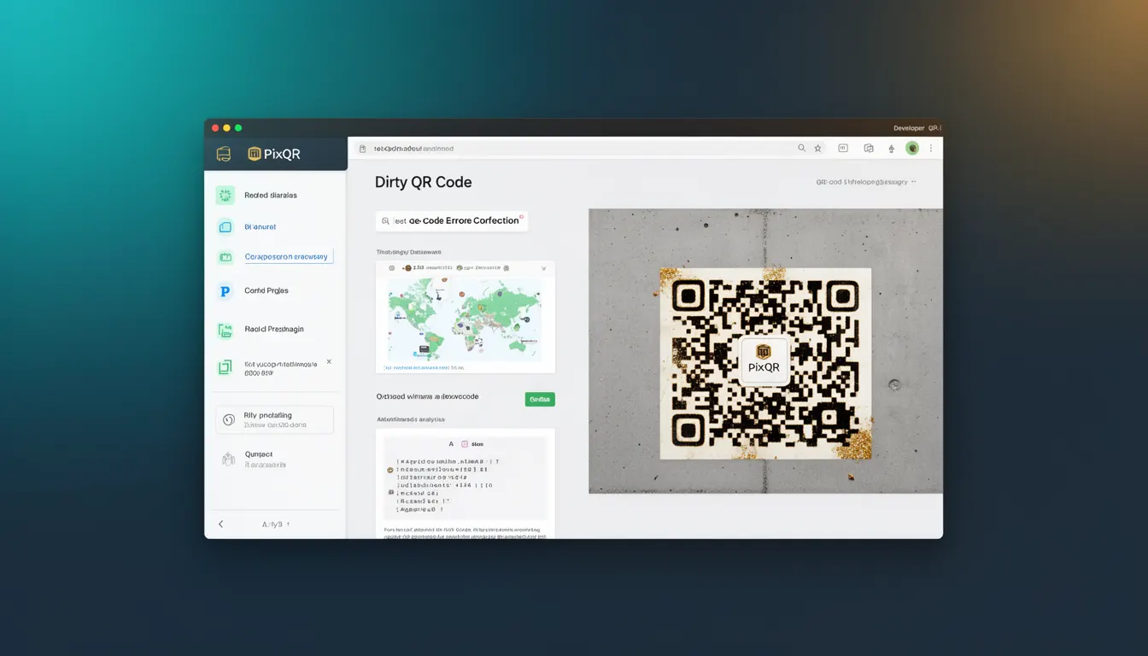The width and height of the screenshot is (1148, 656).
Task: Click the magnifier icon in the address bar
Action: tap(801, 148)
